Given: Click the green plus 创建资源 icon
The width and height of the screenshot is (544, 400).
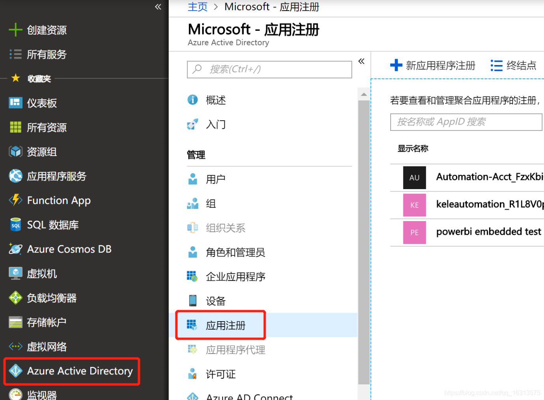Looking at the screenshot, I should pos(15,30).
